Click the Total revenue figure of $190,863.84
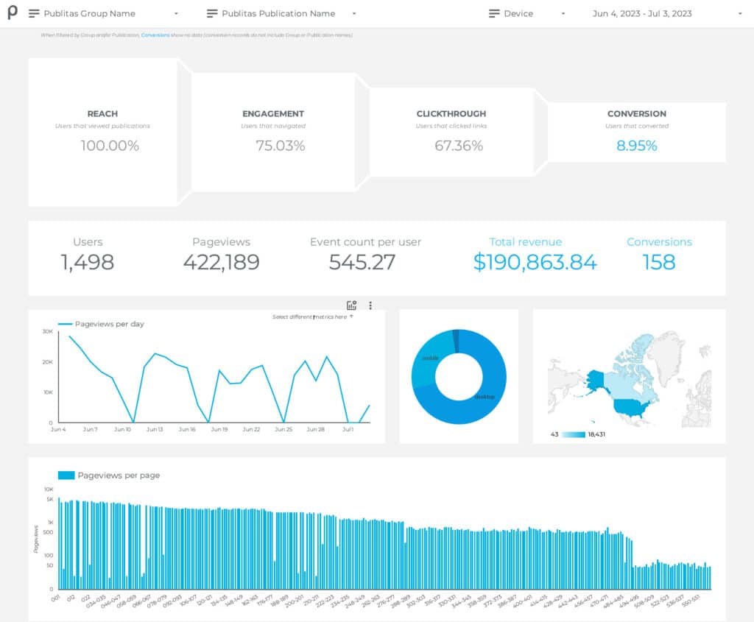The image size is (754, 622). pyautogui.click(x=535, y=262)
